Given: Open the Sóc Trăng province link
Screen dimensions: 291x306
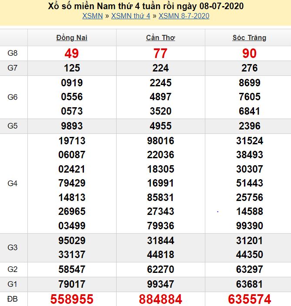Looking at the screenshot, I should pos(249,37).
